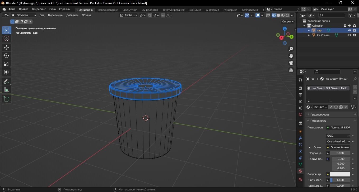Screen dimensions: 359x192
Task: Open the Scene properties tab
Action: (x=300, y=108)
